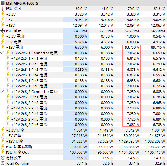This screenshot has width=167, height=166.
Task: Click the 7.004 A Pin4 average value
Action: coord(159,114)
